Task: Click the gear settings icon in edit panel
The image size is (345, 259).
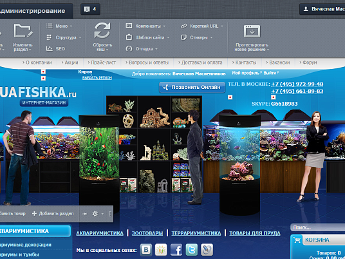Action: coord(95,214)
